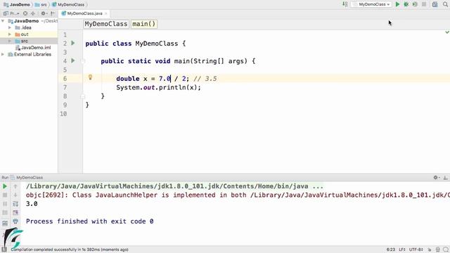Run MyDemoClass with coverage from the top toolbar
The height and width of the screenshot is (253, 450).
(x=415, y=4)
